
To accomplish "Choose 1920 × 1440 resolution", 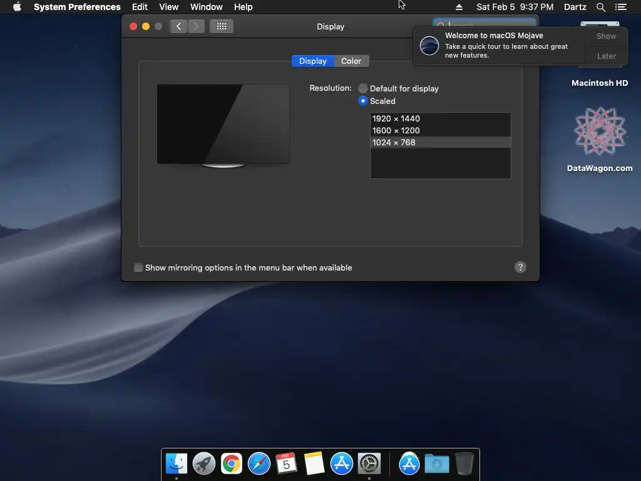I will (x=440, y=118).
